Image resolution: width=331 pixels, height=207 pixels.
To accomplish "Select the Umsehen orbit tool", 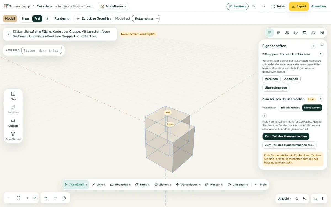I will 238,185.
